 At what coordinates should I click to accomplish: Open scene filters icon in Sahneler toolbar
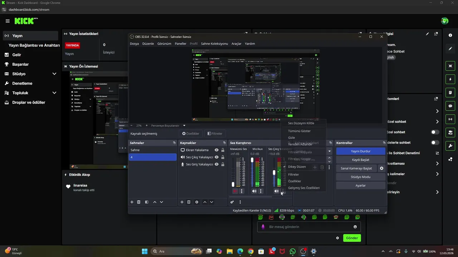point(147,202)
